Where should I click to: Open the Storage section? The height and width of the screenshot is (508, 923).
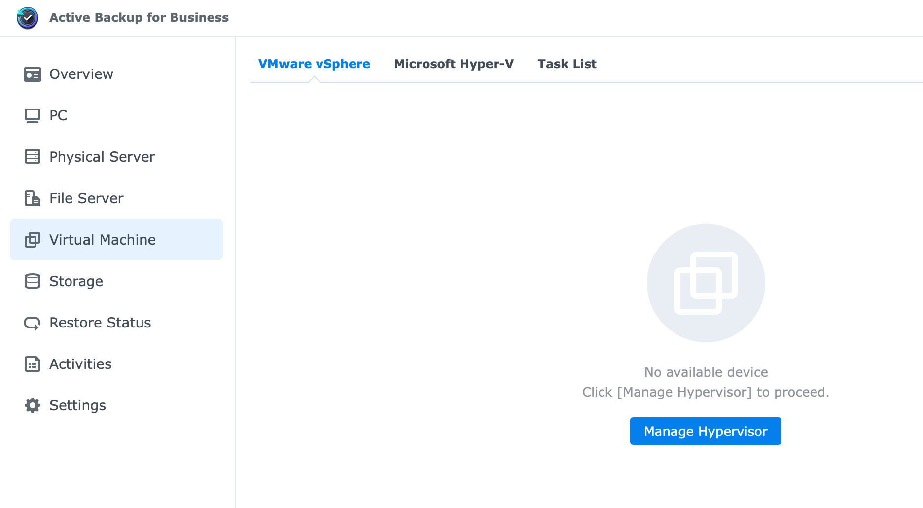coord(116,281)
